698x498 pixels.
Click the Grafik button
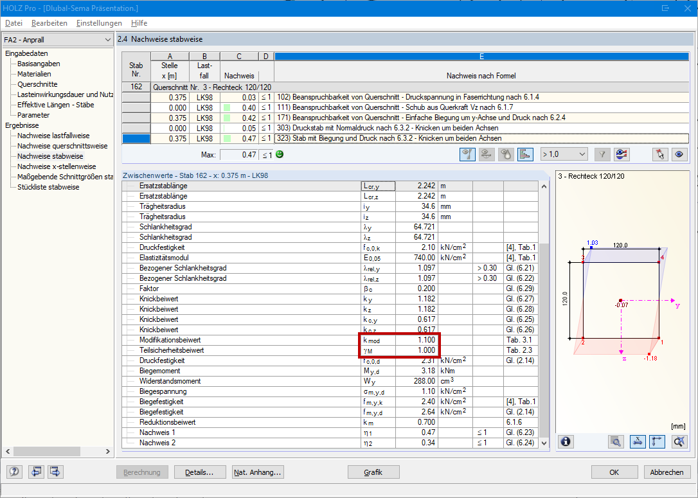(373, 472)
